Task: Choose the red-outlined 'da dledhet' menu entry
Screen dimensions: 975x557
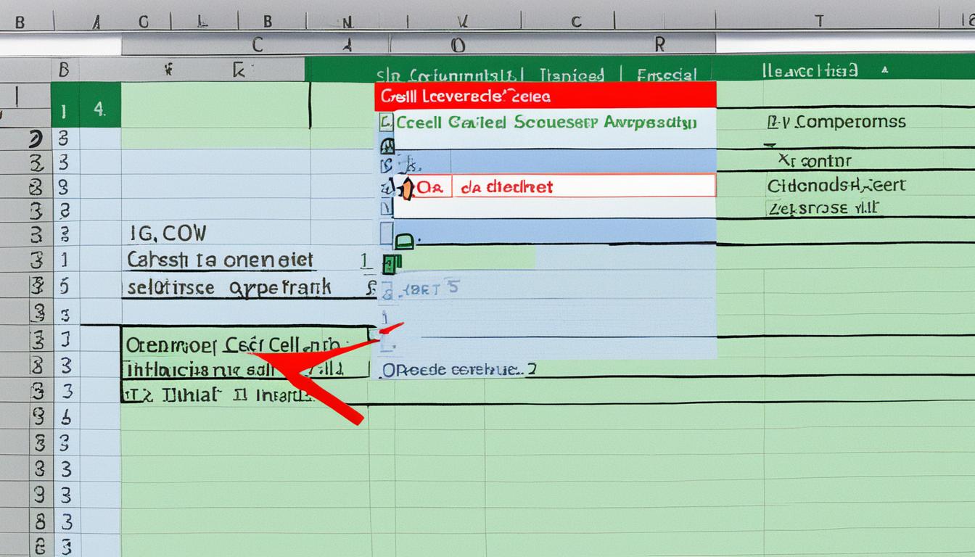Action: [554, 186]
